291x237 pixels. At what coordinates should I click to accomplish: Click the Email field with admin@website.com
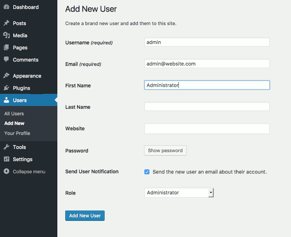click(x=207, y=64)
